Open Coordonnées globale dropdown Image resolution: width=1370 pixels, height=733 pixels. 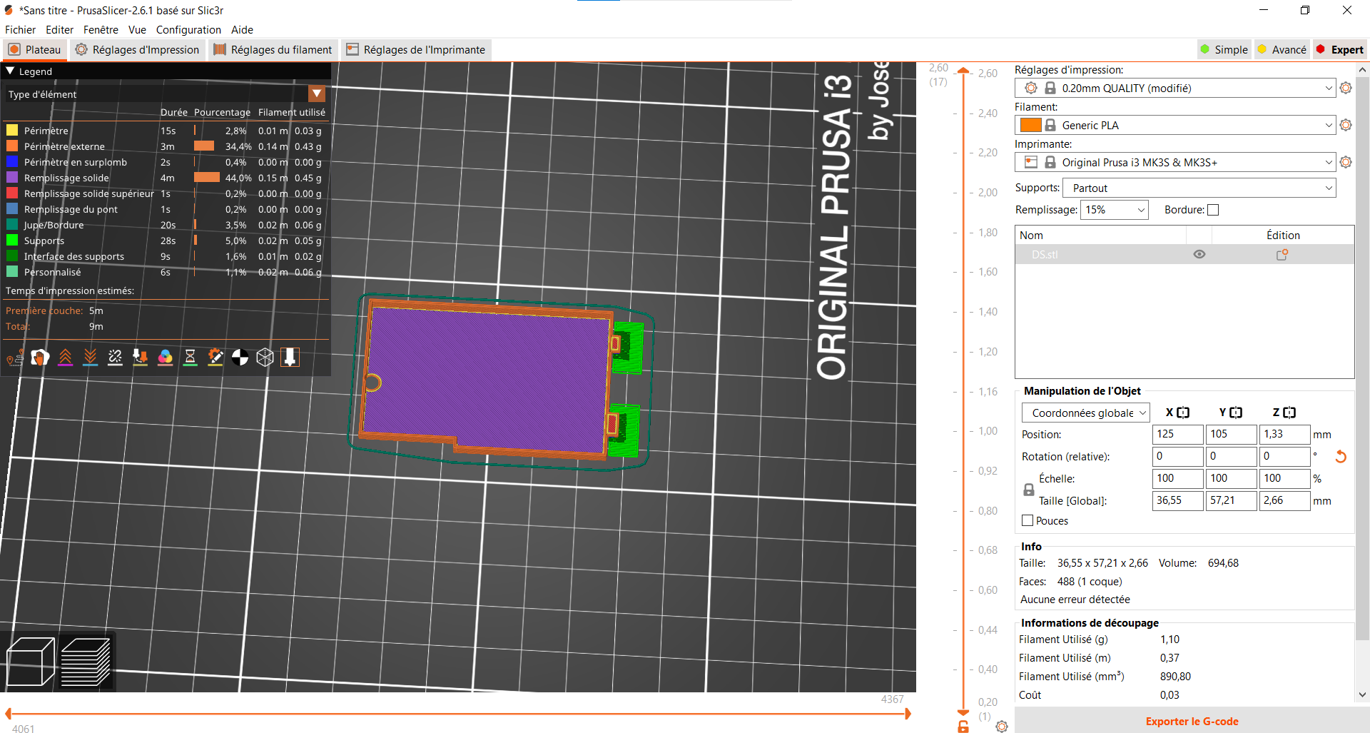(x=1085, y=413)
